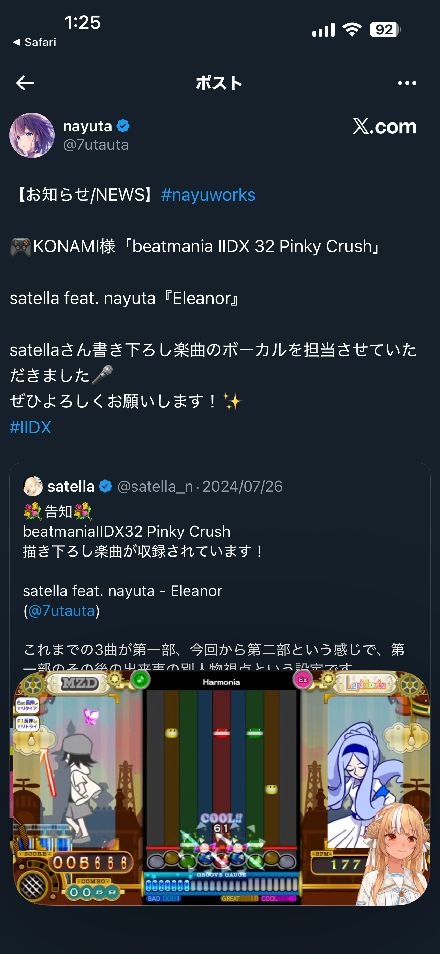Open the three-dot more options menu
440x954 pixels.
pos(407,83)
